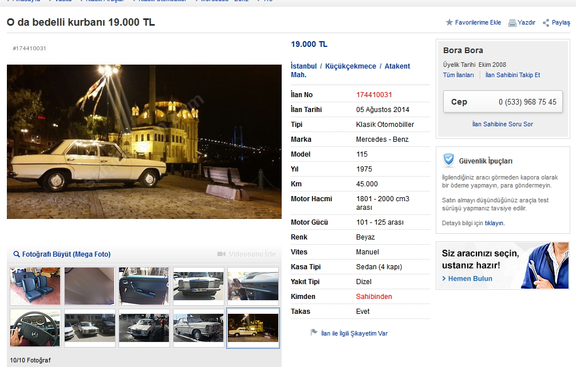
Task: Click the Cep phone number box
Action: 503,102
